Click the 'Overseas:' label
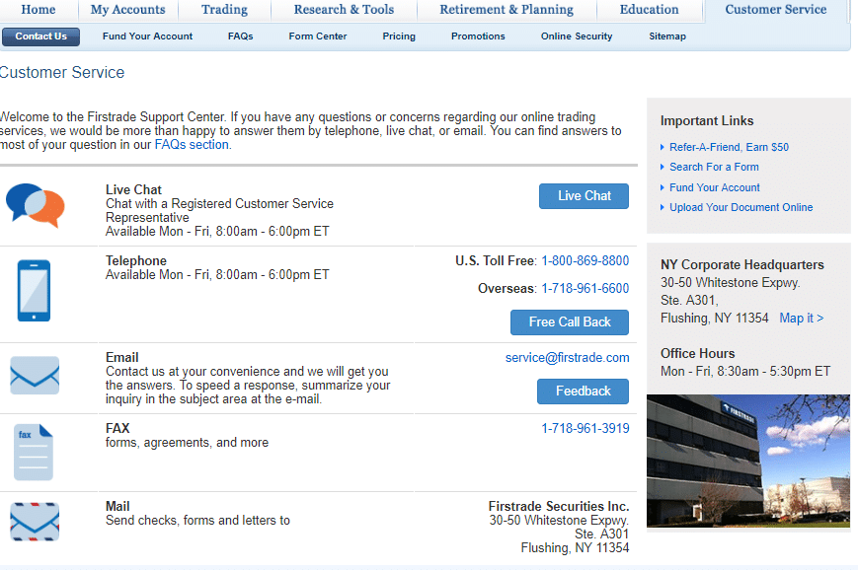 click(x=507, y=289)
